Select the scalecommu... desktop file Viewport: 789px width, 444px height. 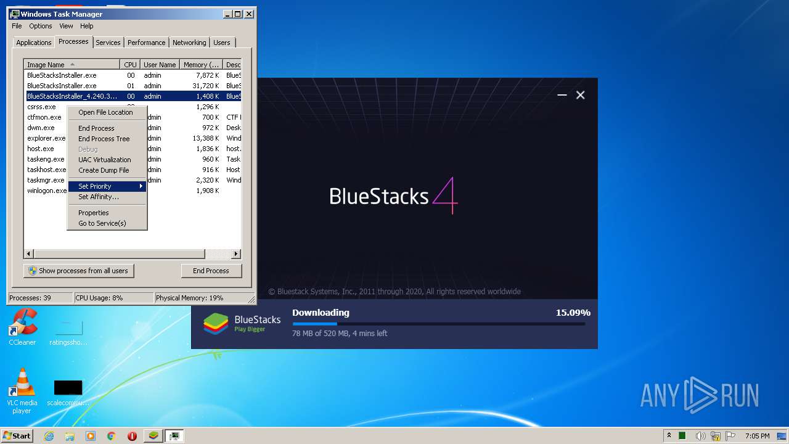click(x=68, y=393)
